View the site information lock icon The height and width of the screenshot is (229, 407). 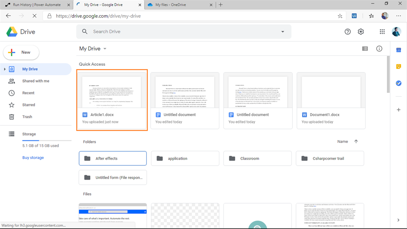[49, 16]
